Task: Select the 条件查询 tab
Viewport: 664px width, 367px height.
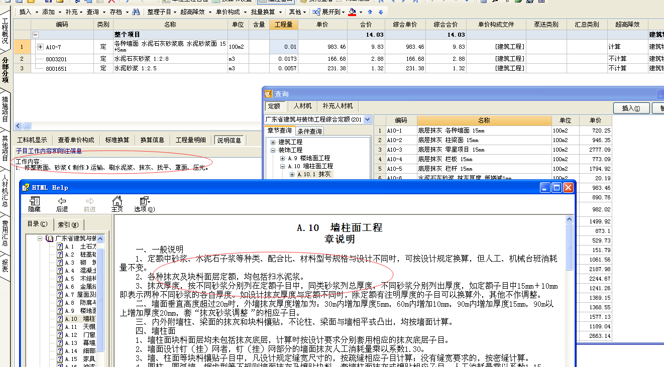Action: (x=309, y=131)
